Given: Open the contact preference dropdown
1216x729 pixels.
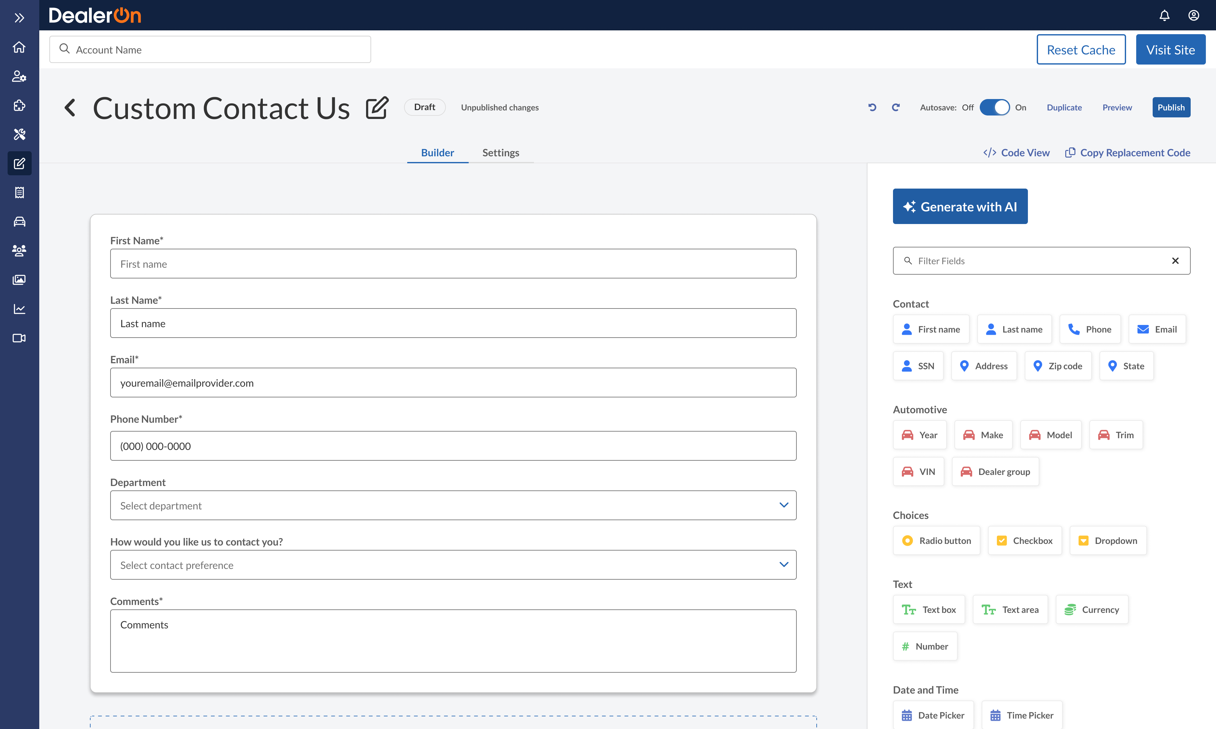Looking at the screenshot, I should [453, 564].
